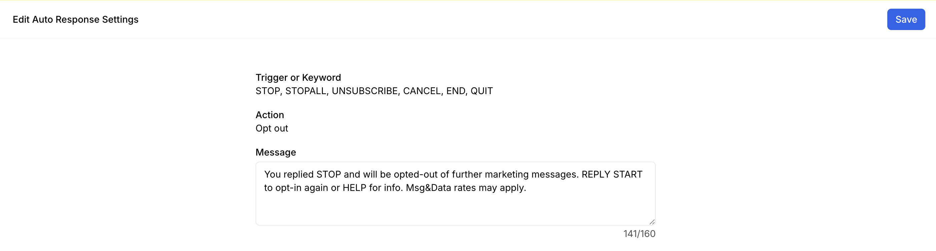
Task: Click the Action label
Action: [270, 115]
